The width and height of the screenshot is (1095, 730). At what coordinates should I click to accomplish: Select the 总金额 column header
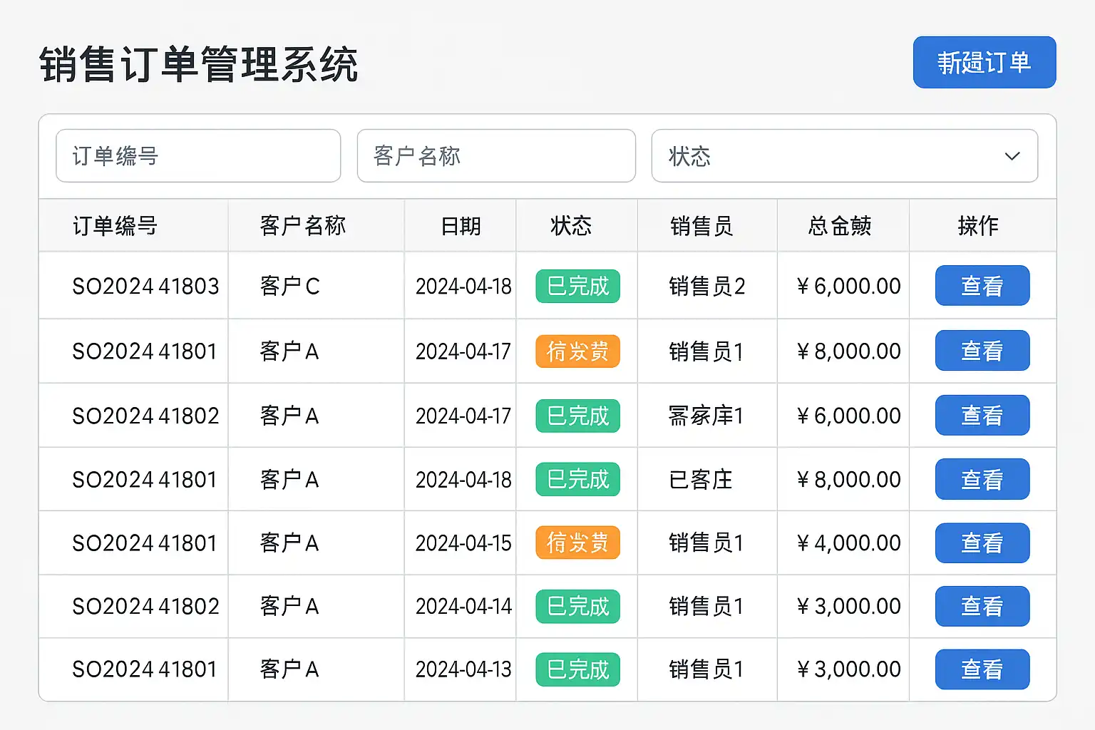[x=840, y=226]
